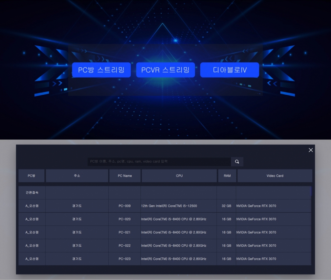
Task: Click 경기도 in the PC-023 row
Action: click(77, 259)
